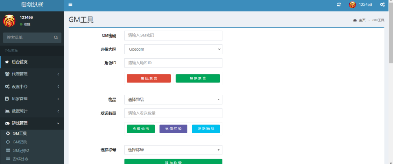The image size is (393, 164).
Task: Open the 选择物品 item dropdown
Action: 173,100
